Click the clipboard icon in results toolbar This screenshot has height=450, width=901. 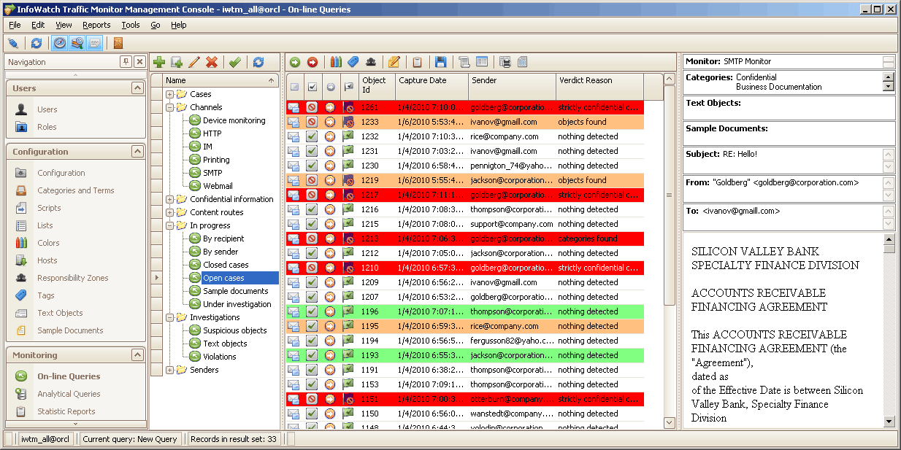point(418,63)
